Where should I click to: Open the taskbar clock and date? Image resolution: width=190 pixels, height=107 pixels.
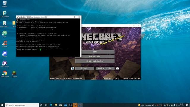[181, 105]
